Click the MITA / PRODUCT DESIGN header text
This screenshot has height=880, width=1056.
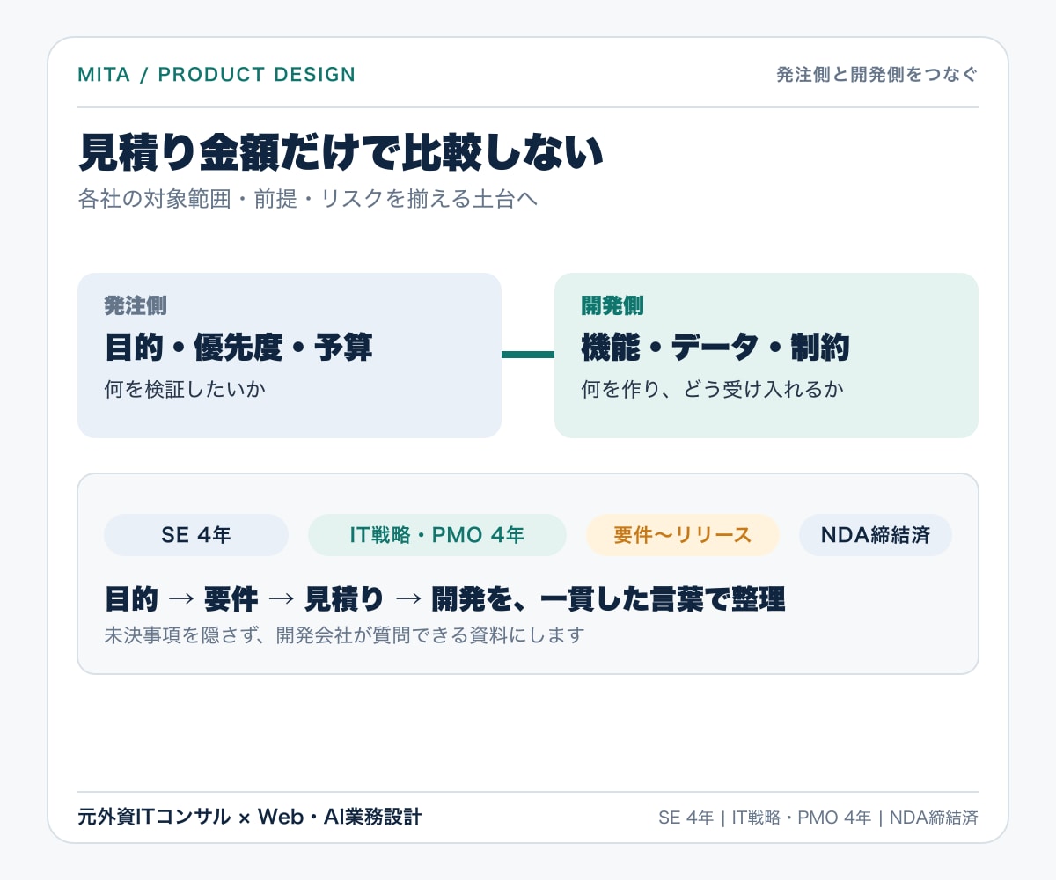click(216, 75)
